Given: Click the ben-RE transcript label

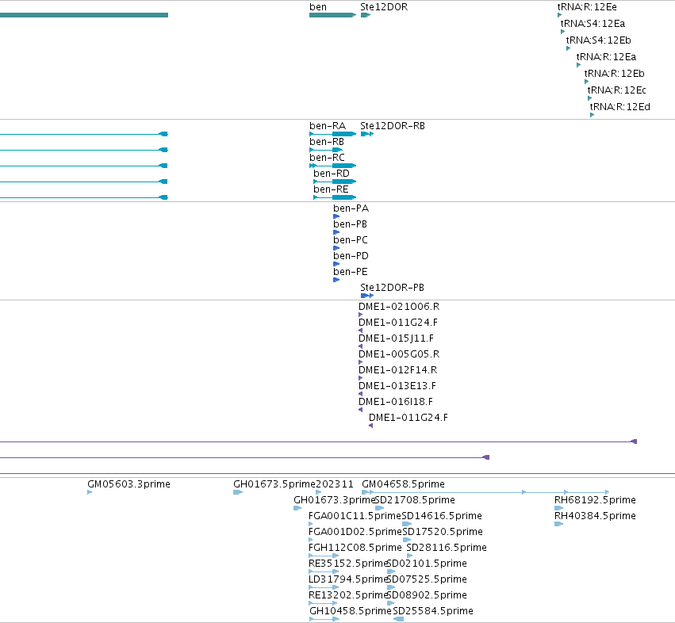Looking at the screenshot, I should [x=331, y=189].
